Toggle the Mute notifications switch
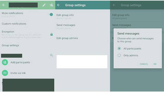The height and width of the screenshot is (92, 164). click(x=50, y=15)
